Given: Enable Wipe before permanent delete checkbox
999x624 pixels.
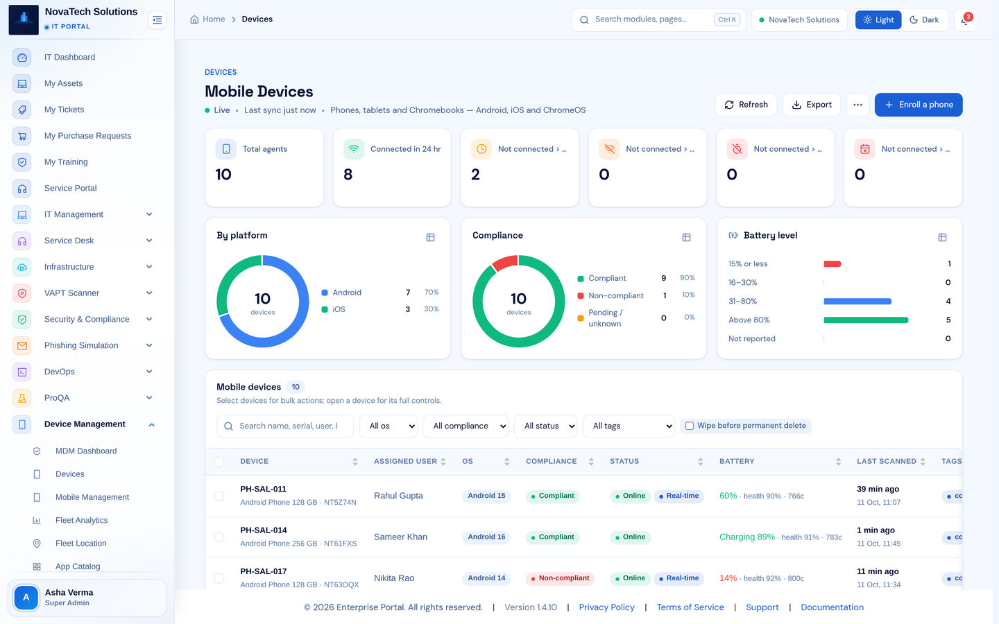Looking at the screenshot, I should pos(690,426).
